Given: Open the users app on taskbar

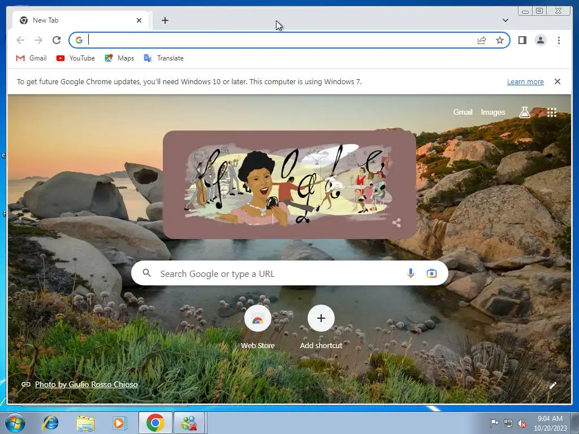Looking at the screenshot, I should 189,423.
